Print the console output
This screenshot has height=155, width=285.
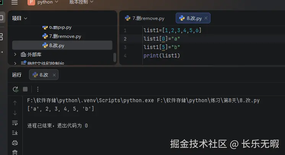[x=15, y=143]
